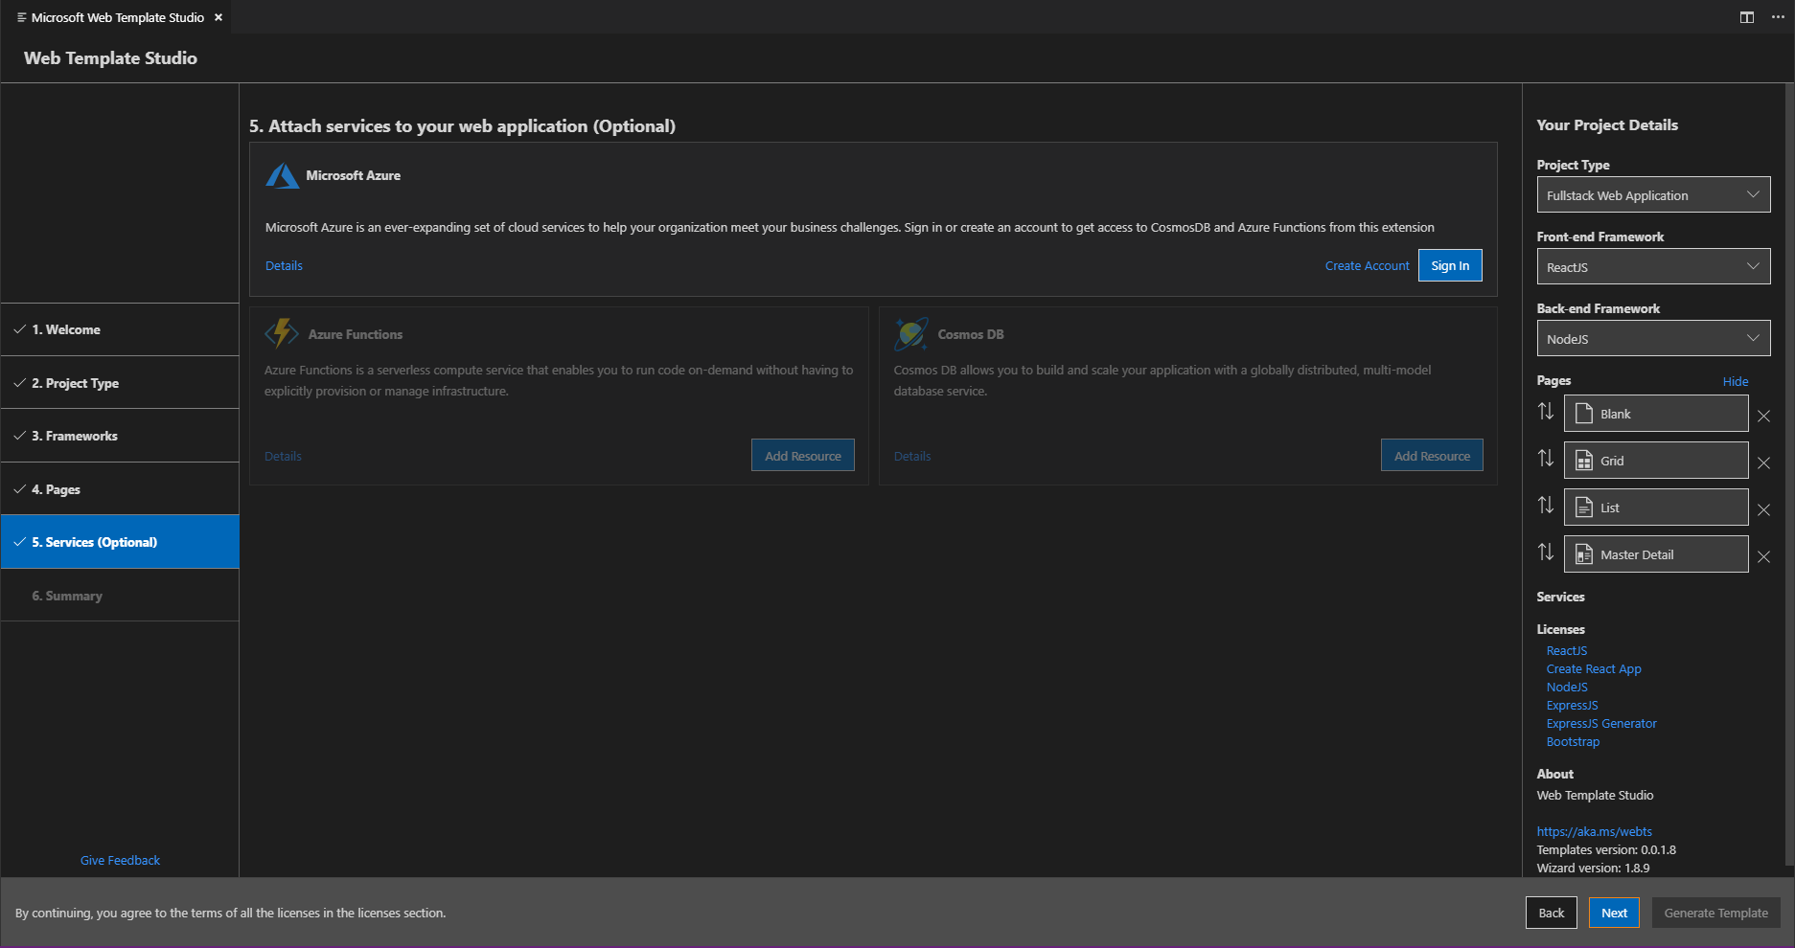Click the List page name field
Viewport: 1795px width, 948px height.
1656,508
